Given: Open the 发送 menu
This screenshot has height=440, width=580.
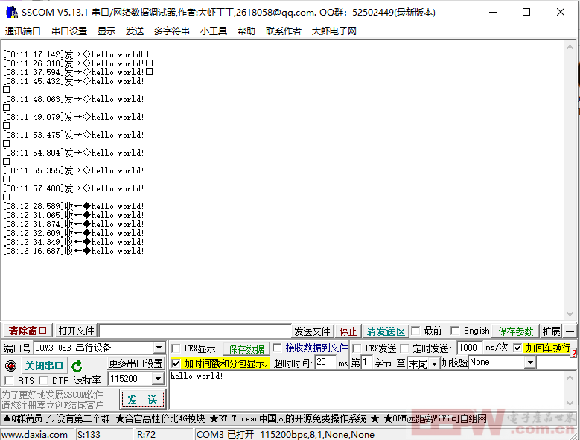Looking at the screenshot, I should (x=135, y=31).
